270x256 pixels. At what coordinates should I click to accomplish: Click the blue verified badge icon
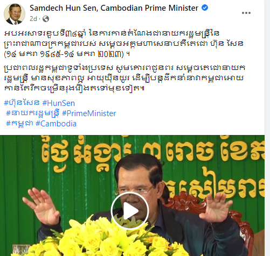[205, 8]
